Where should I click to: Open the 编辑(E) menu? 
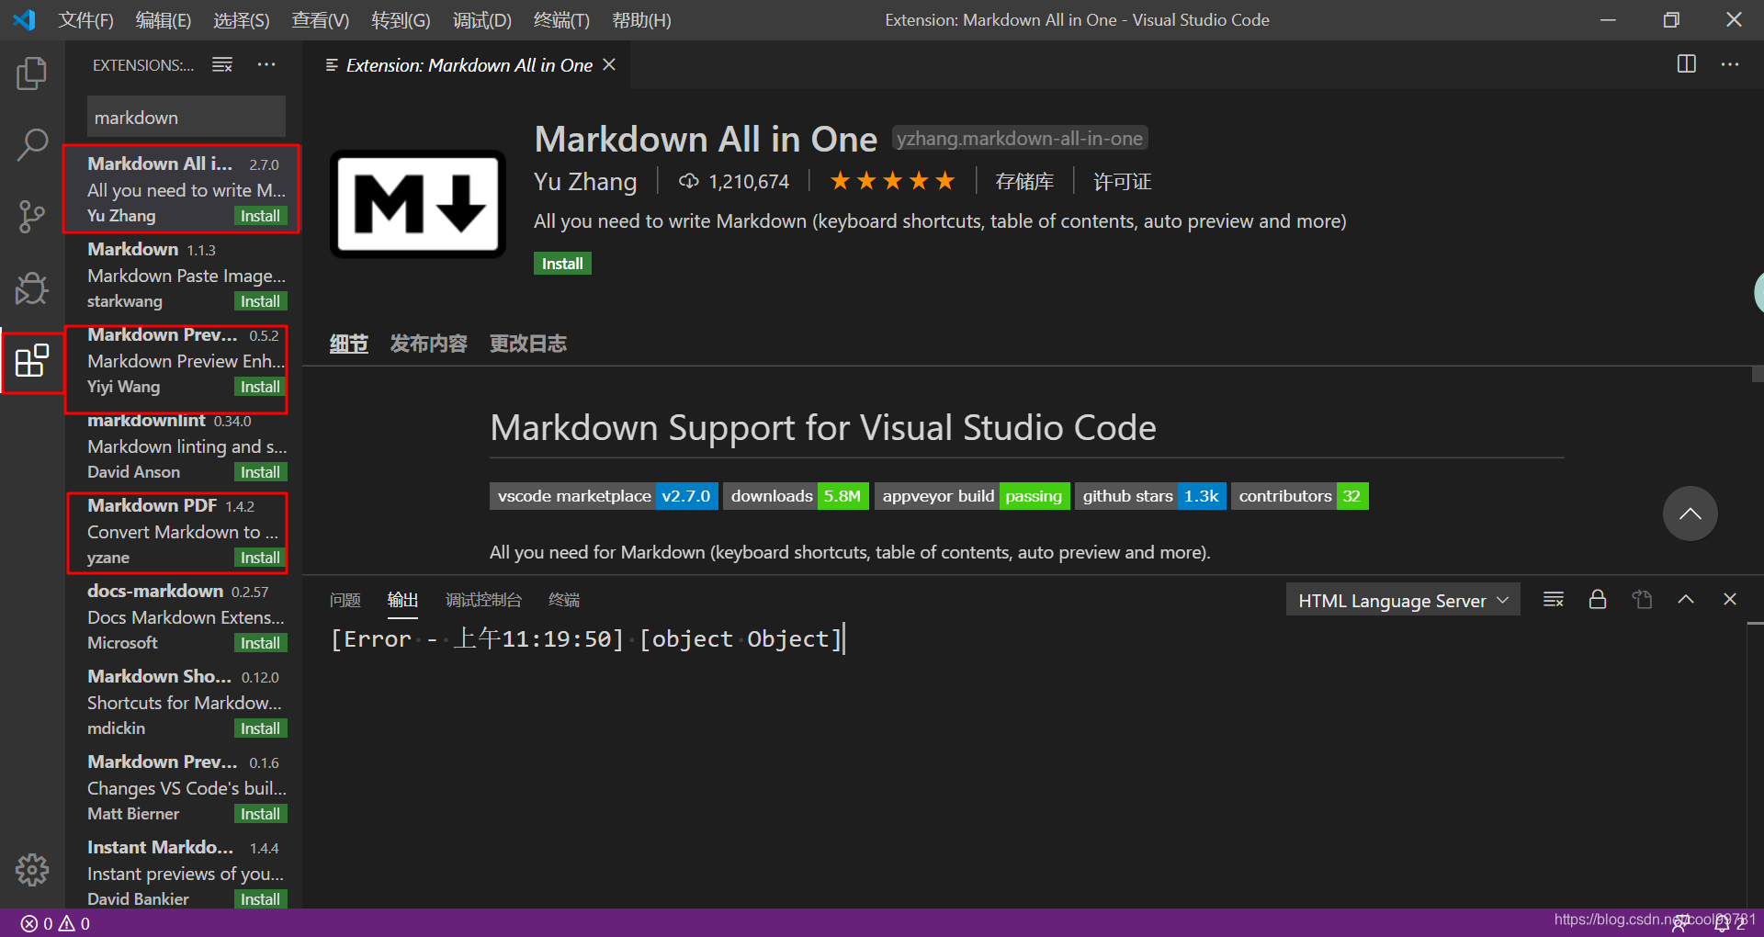164,20
